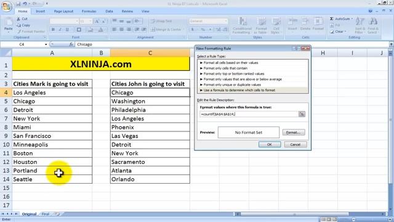
Task: Select 'Format only unique or duplicate values' rule
Action: coord(252,84)
